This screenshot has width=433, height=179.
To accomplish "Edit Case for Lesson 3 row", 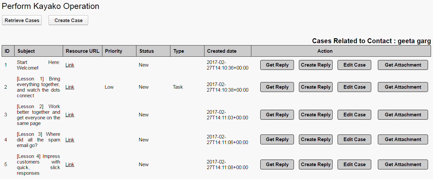I will click(354, 139).
